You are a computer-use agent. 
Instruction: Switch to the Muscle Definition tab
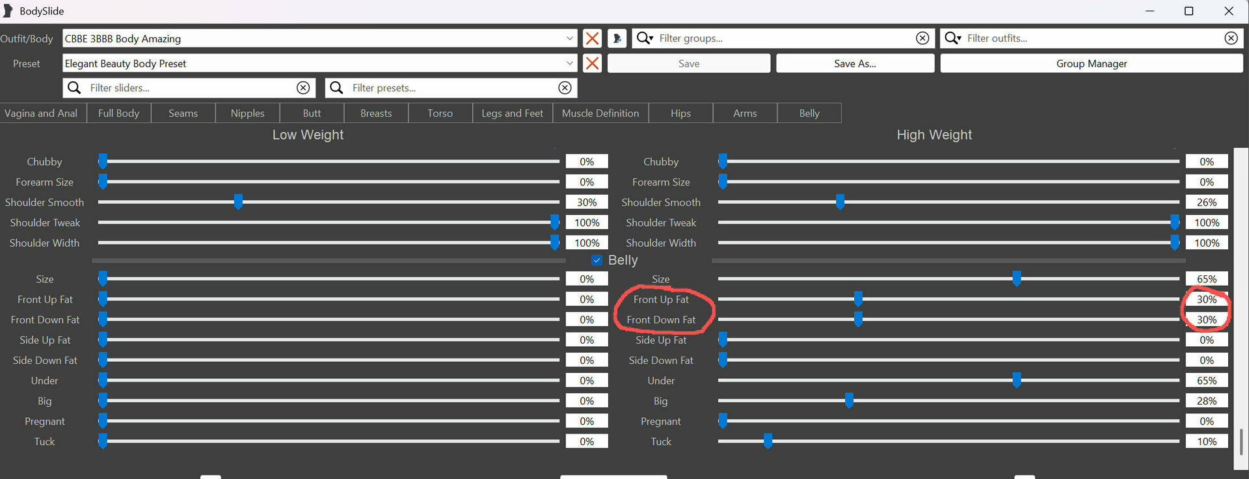(600, 113)
